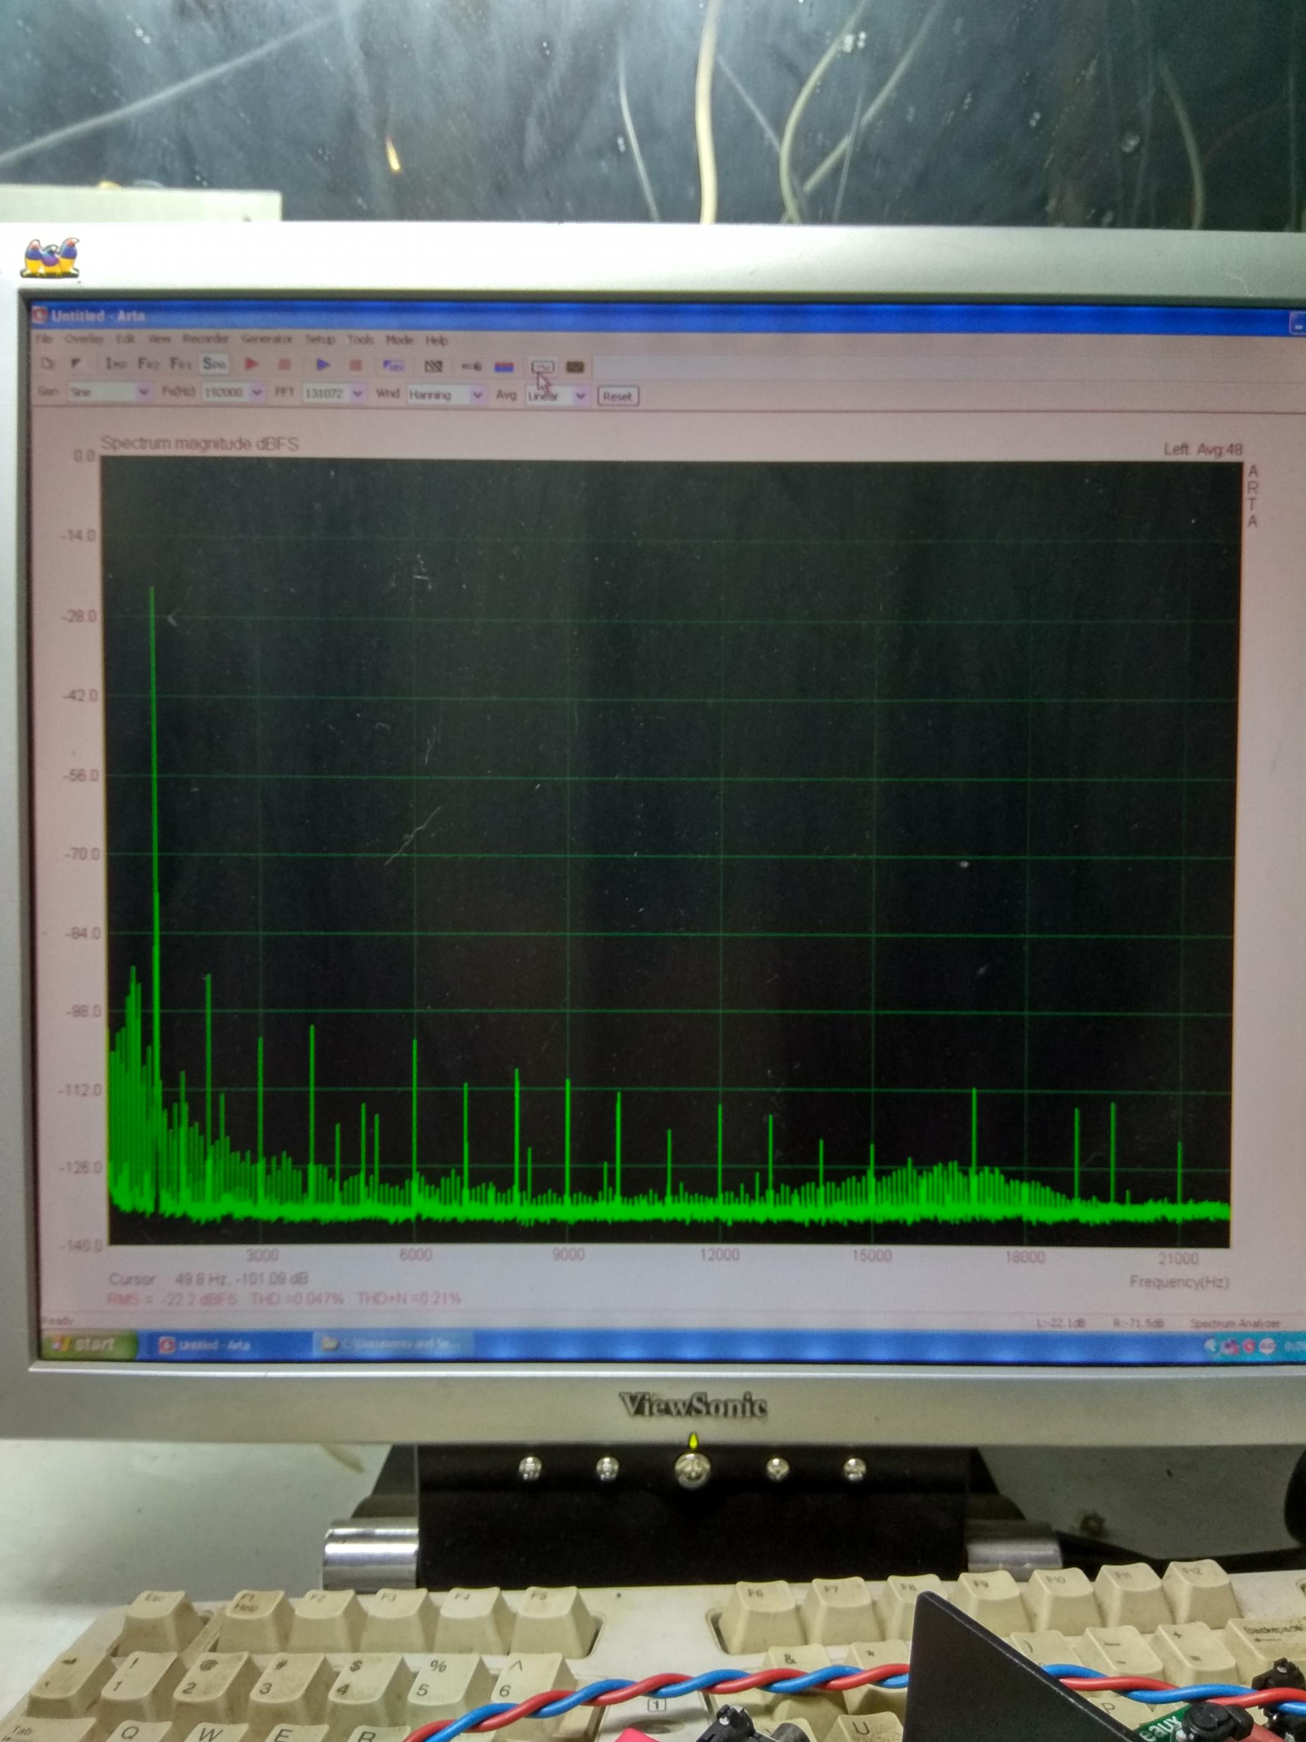Open the Tools menu
This screenshot has height=1742, width=1306.
pyautogui.click(x=361, y=340)
